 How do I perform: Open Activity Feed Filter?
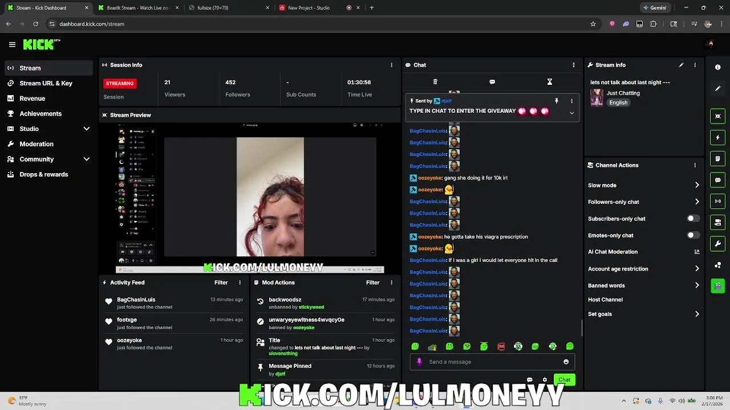221,282
